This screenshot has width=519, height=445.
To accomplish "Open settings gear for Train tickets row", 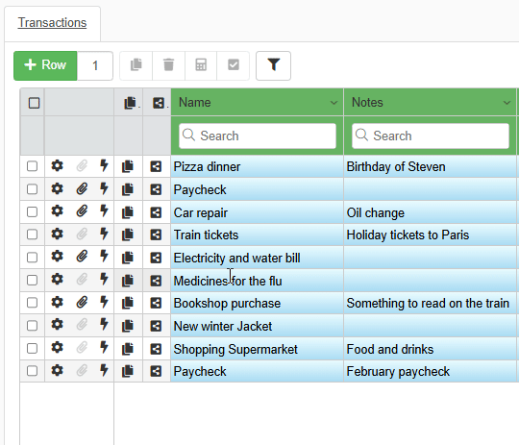I will coord(58,234).
